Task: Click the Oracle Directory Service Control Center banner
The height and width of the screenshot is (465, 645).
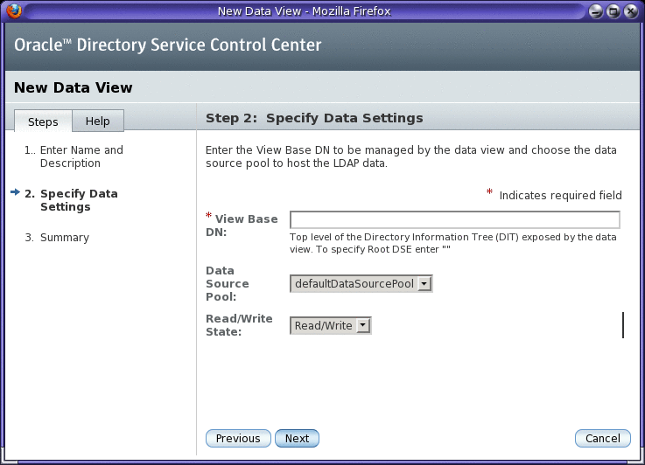Action: 167,45
